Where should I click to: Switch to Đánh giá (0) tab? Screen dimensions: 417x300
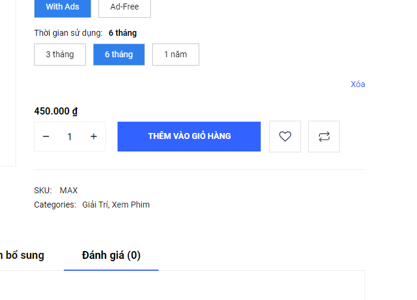pyautogui.click(x=111, y=255)
